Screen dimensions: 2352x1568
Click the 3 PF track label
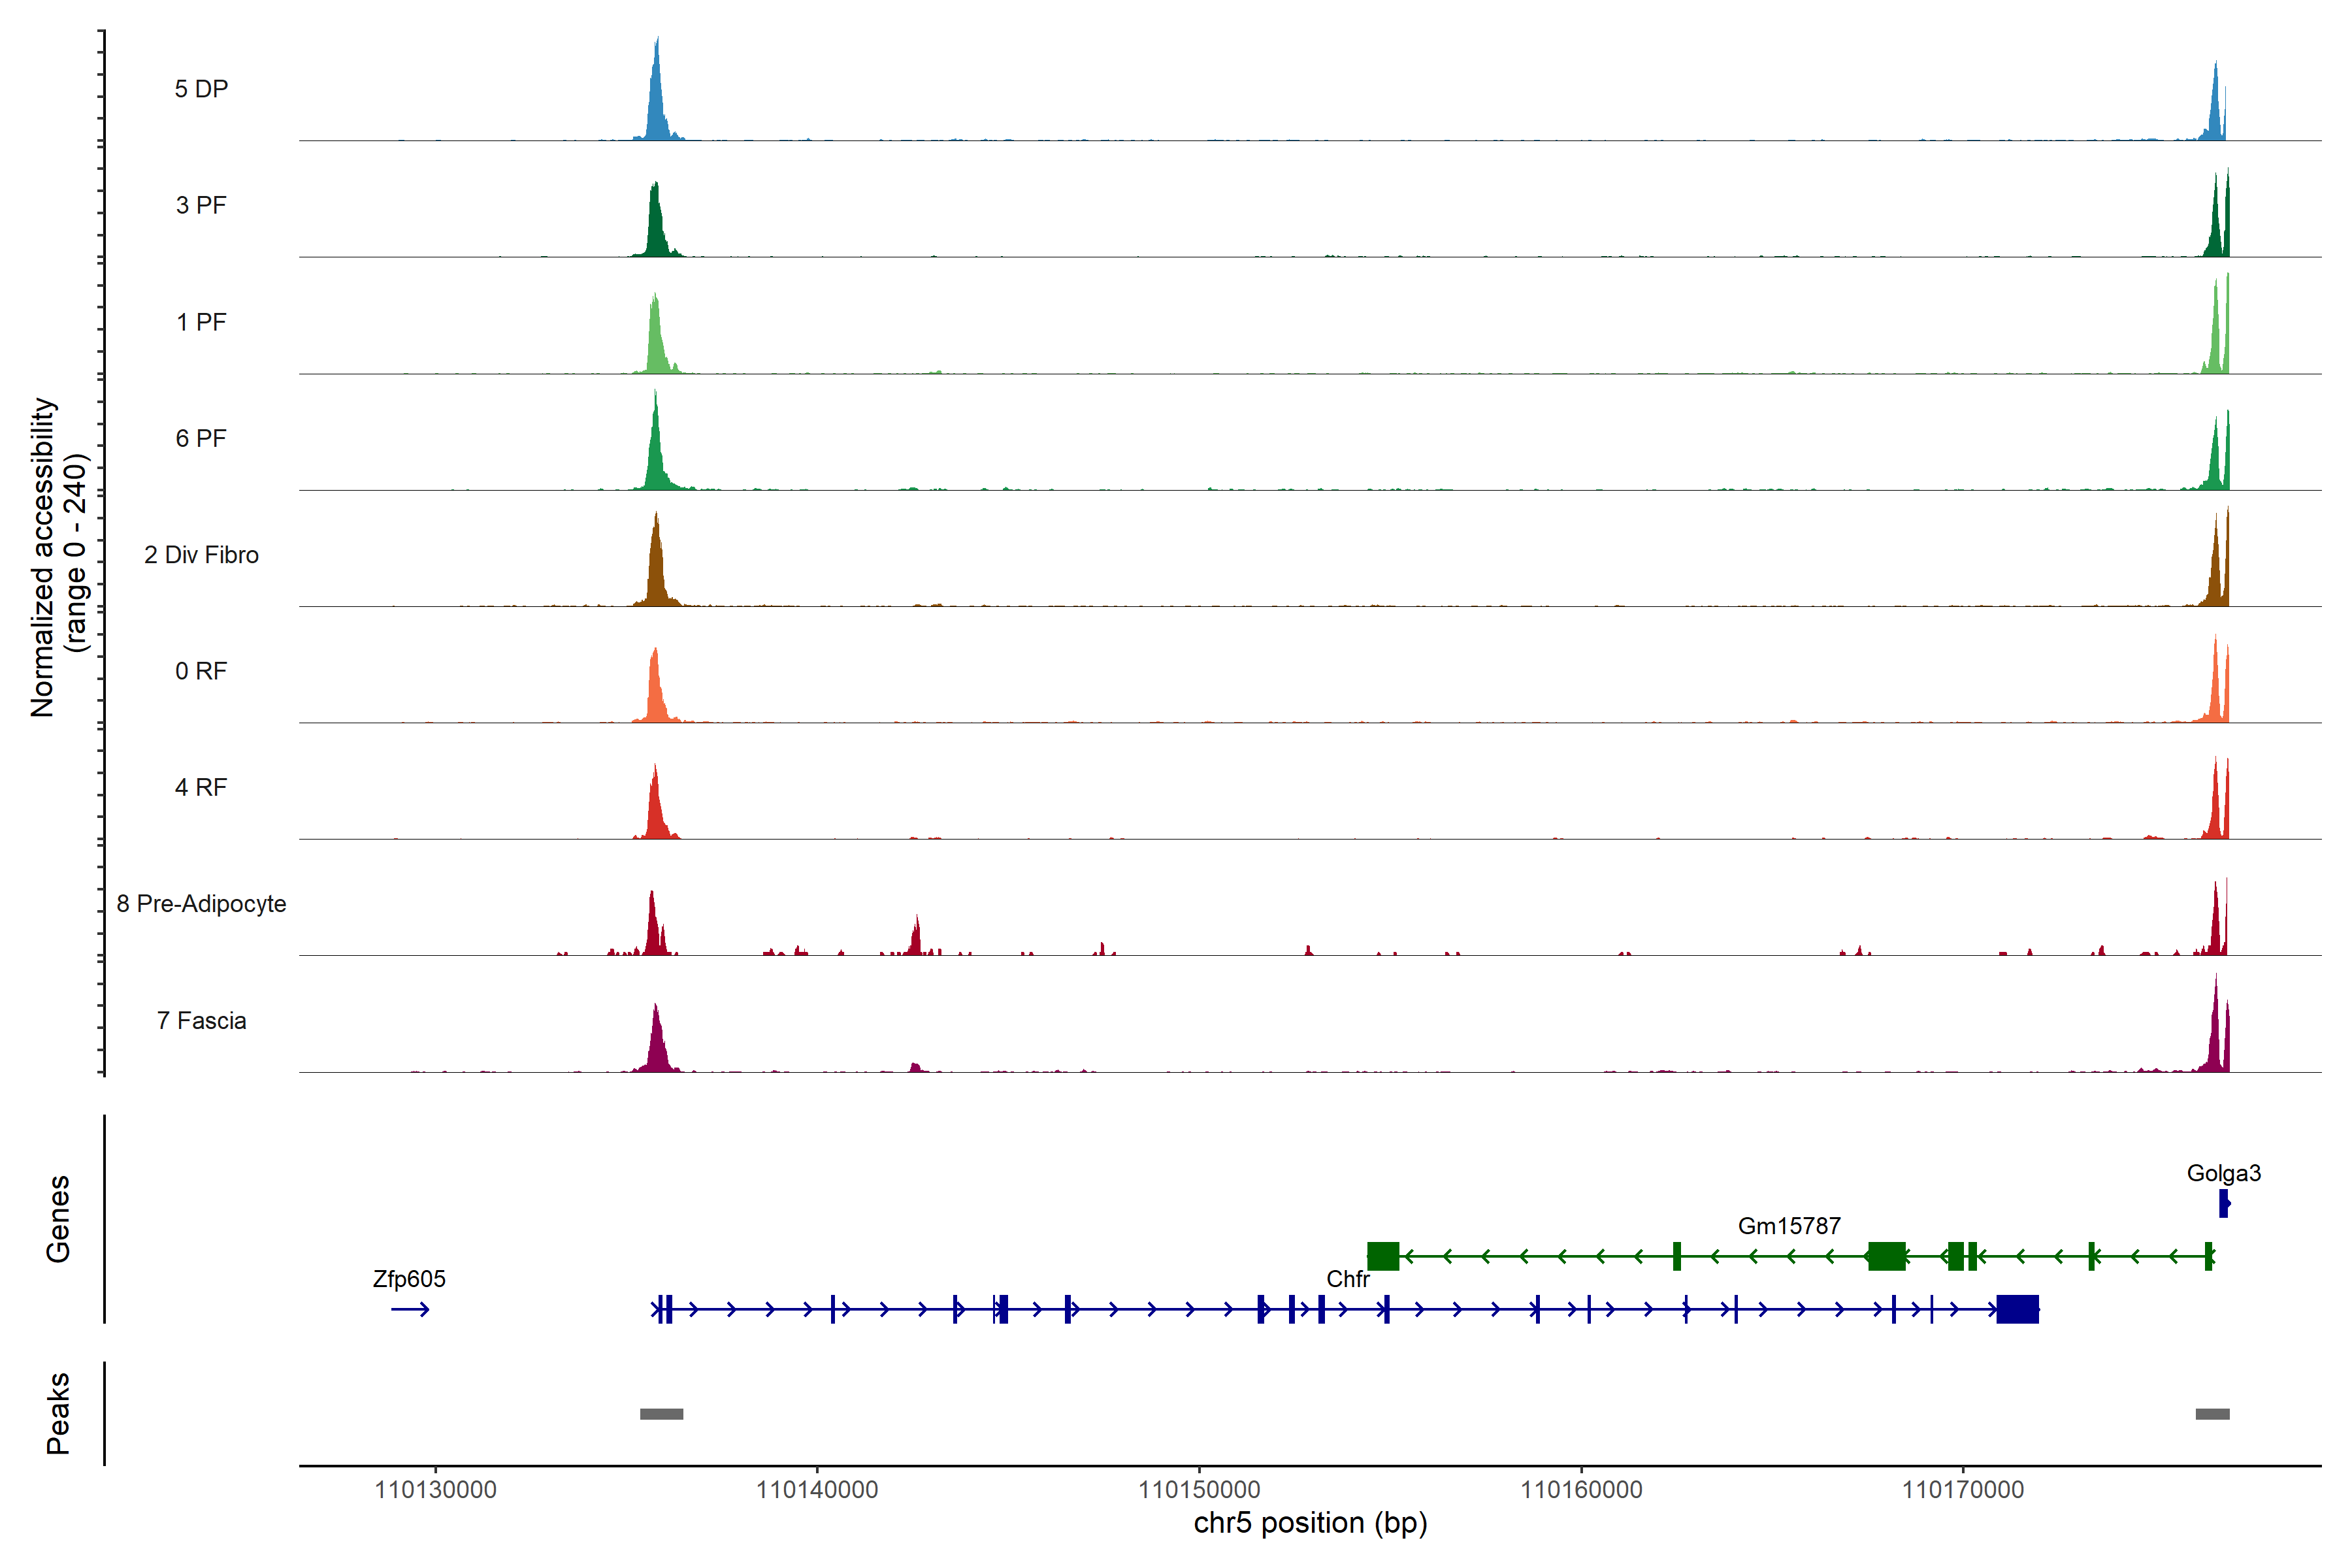201,205
